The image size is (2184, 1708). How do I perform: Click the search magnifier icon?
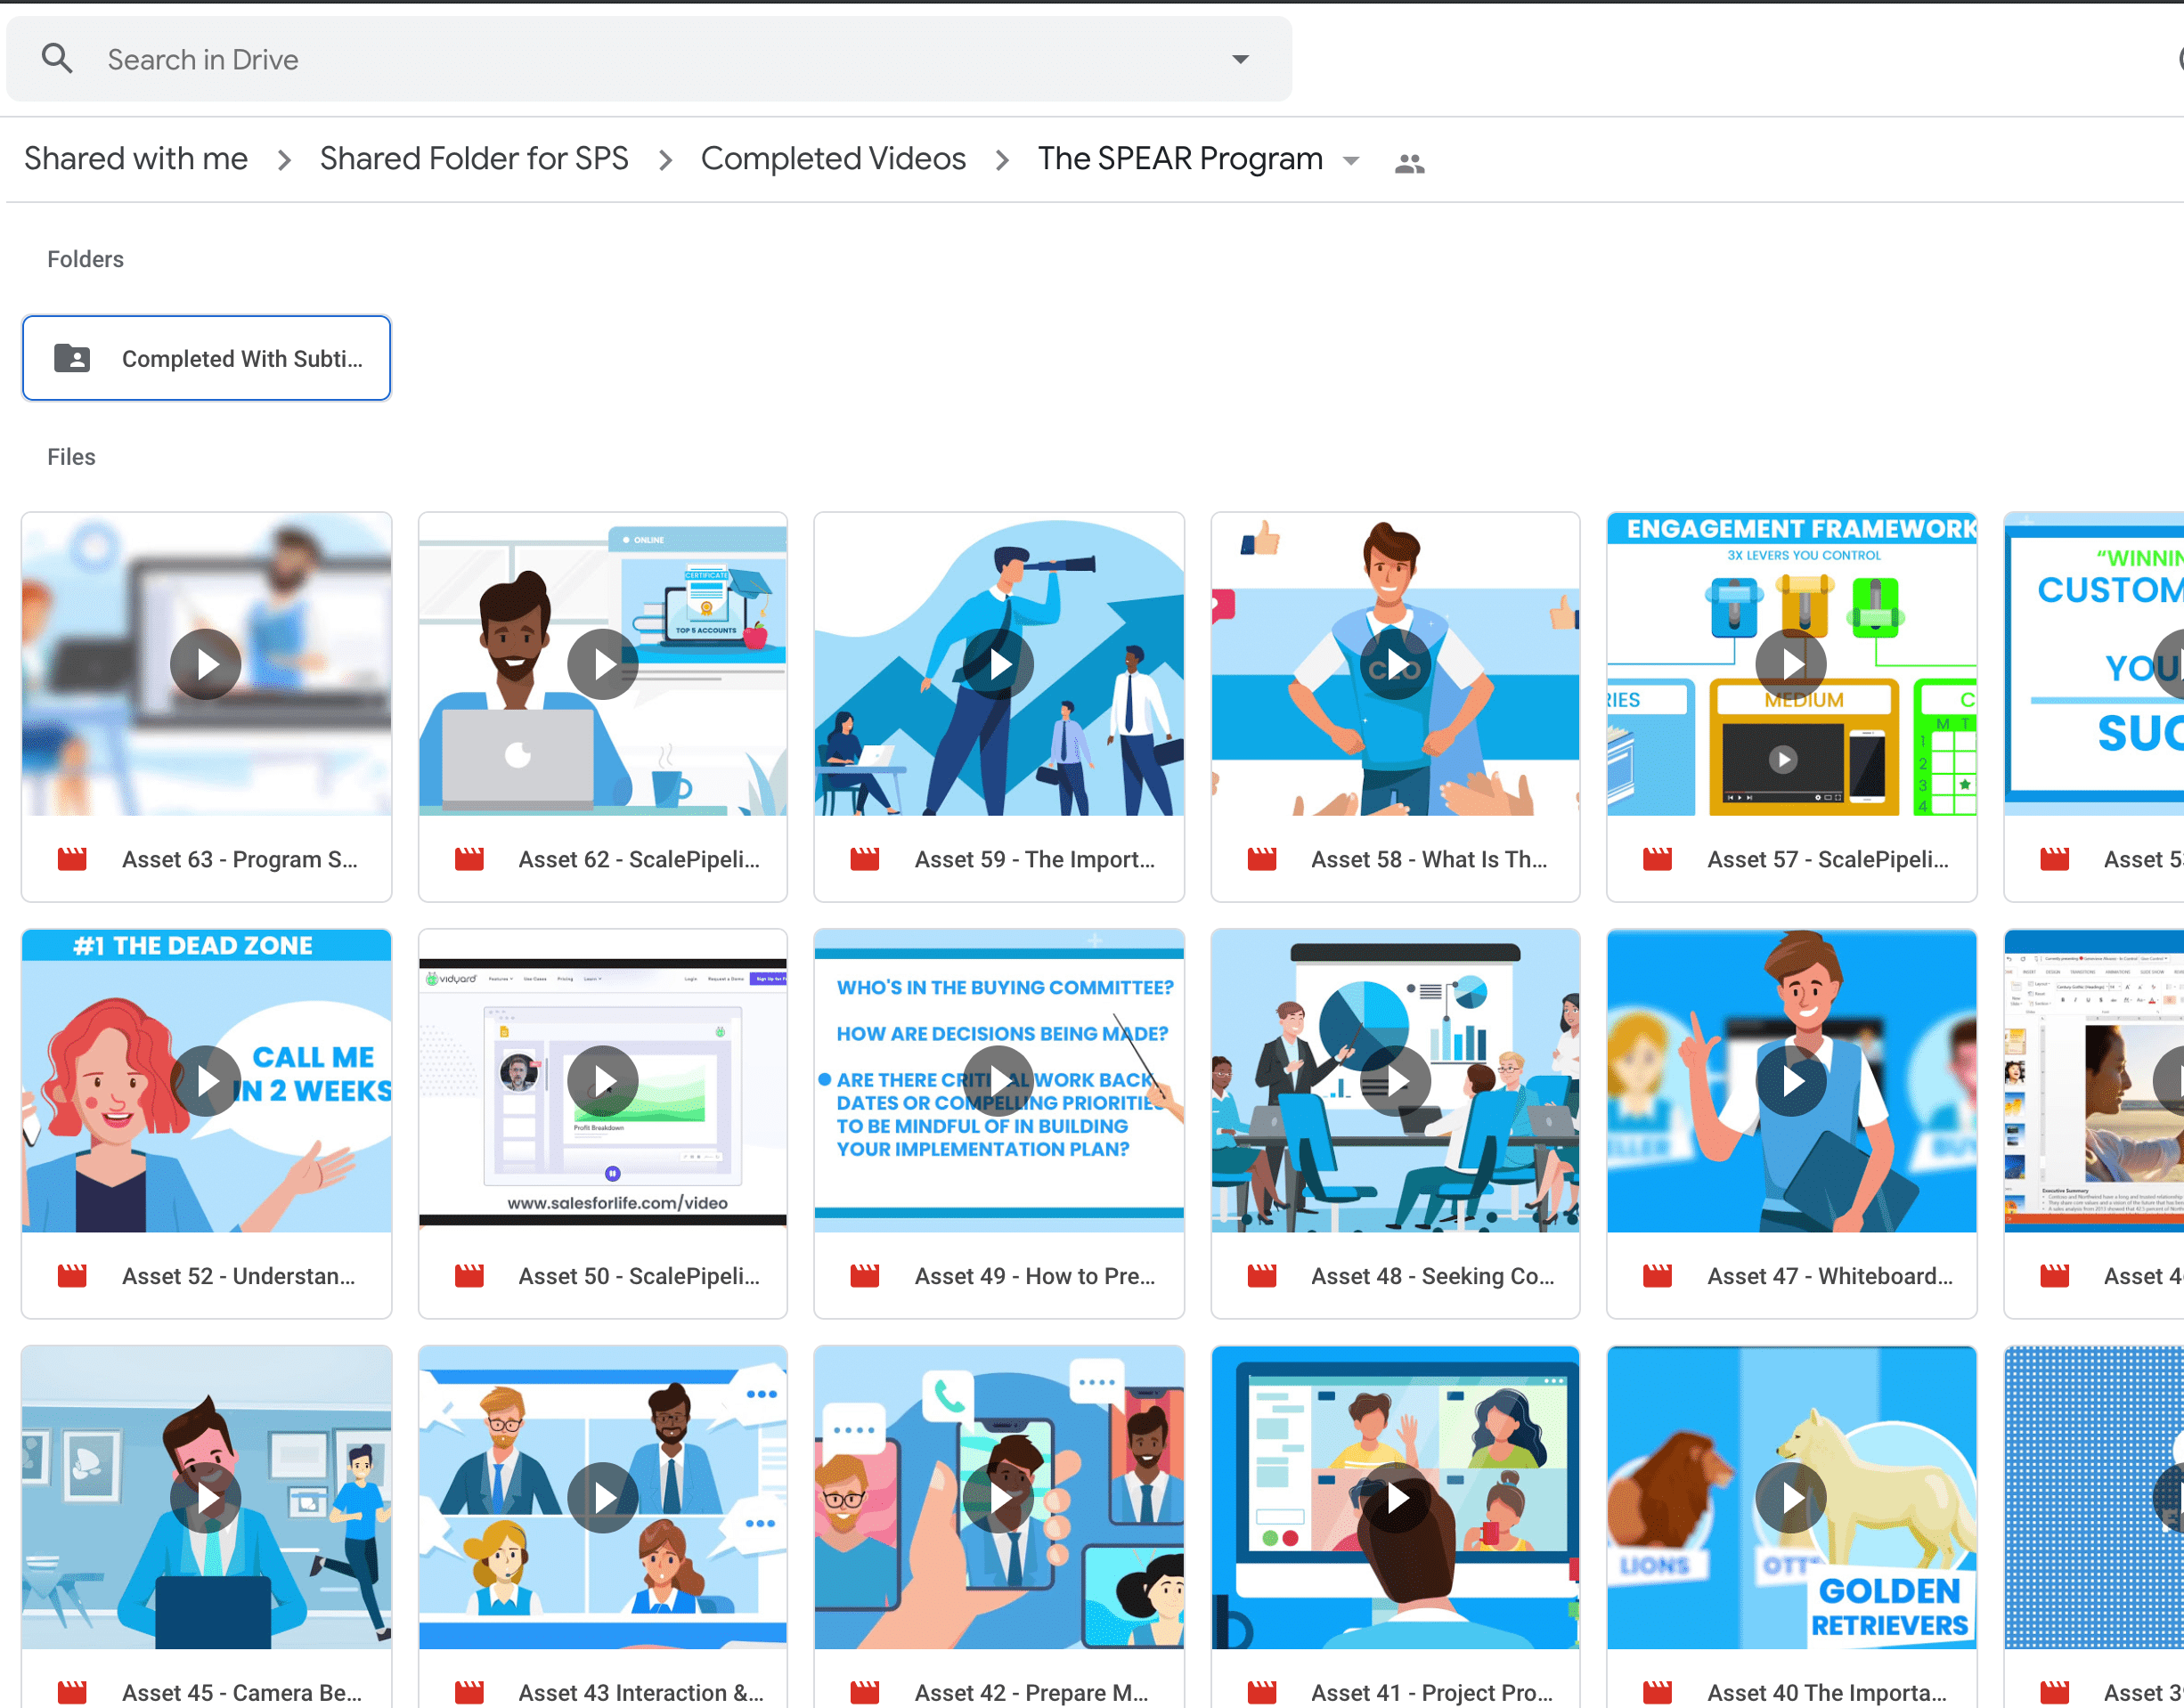(x=57, y=59)
